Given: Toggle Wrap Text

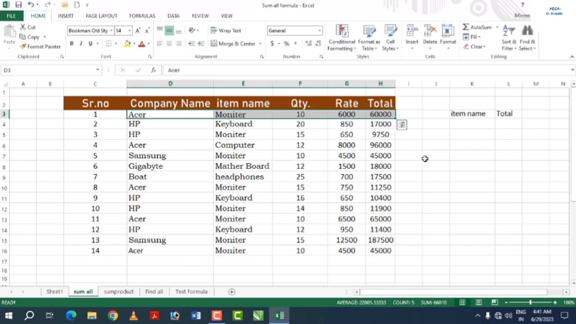Looking at the screenshot, I should 226,31.
